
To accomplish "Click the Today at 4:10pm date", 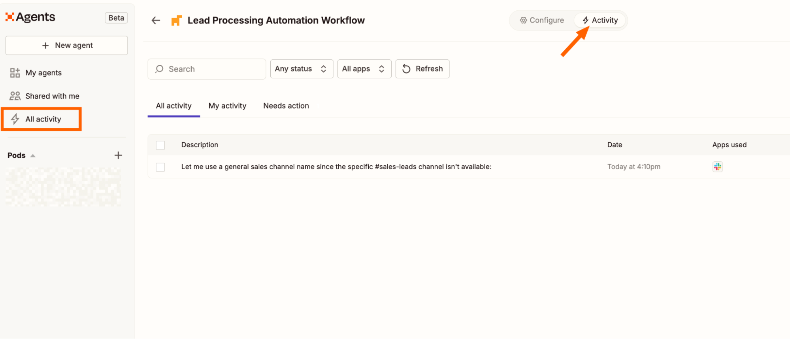I will (634, 167).
